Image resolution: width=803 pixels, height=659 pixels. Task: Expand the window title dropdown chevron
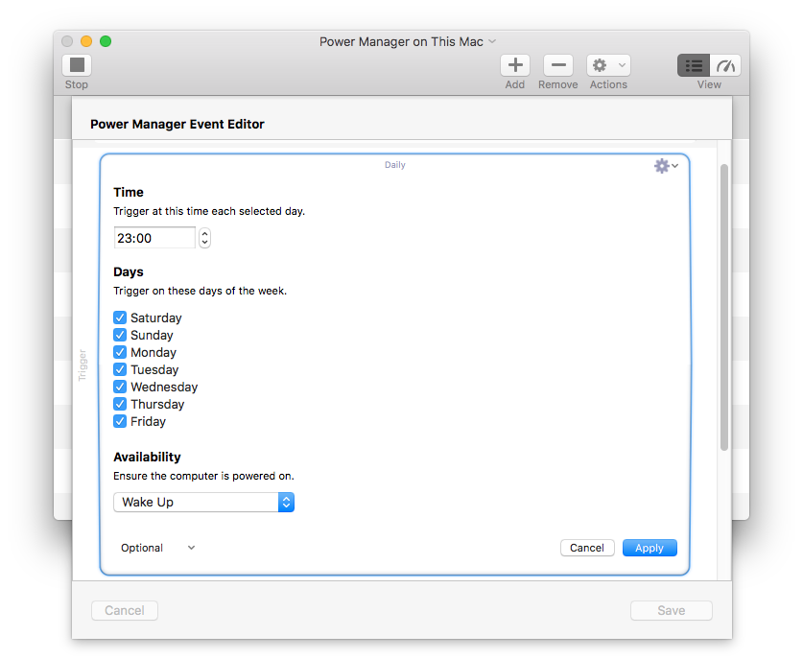492,41
